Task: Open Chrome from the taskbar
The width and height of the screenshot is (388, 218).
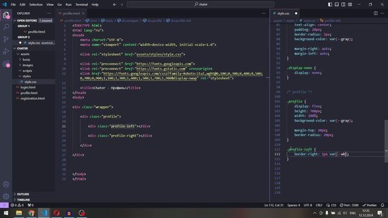Action: (32, 213)
